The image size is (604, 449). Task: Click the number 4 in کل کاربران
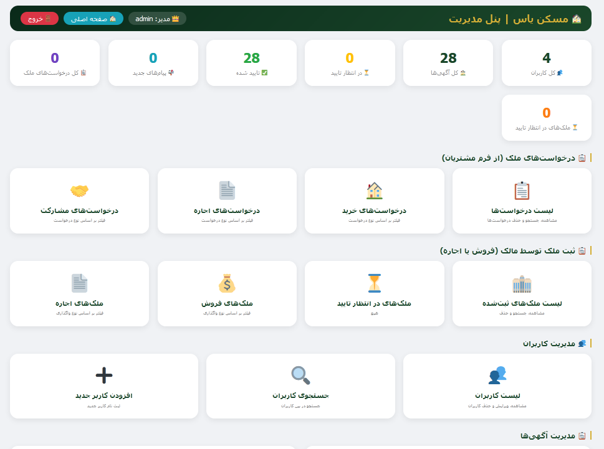546,58
